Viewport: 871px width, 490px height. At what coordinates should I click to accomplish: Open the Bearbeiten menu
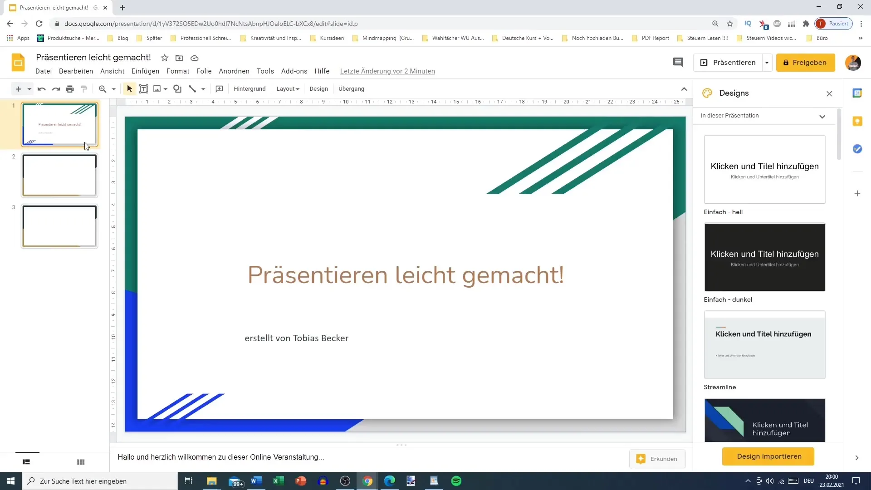pos(76,71)
